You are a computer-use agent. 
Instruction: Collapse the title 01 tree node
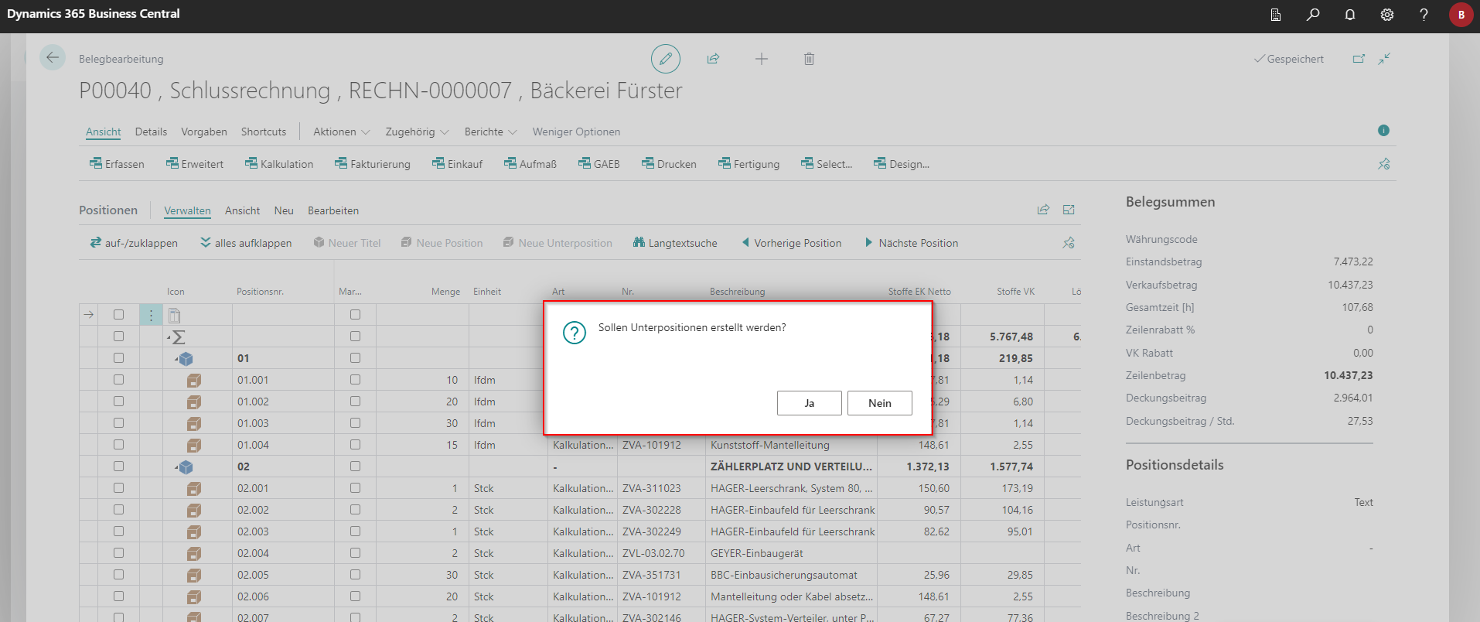(176, 360)
